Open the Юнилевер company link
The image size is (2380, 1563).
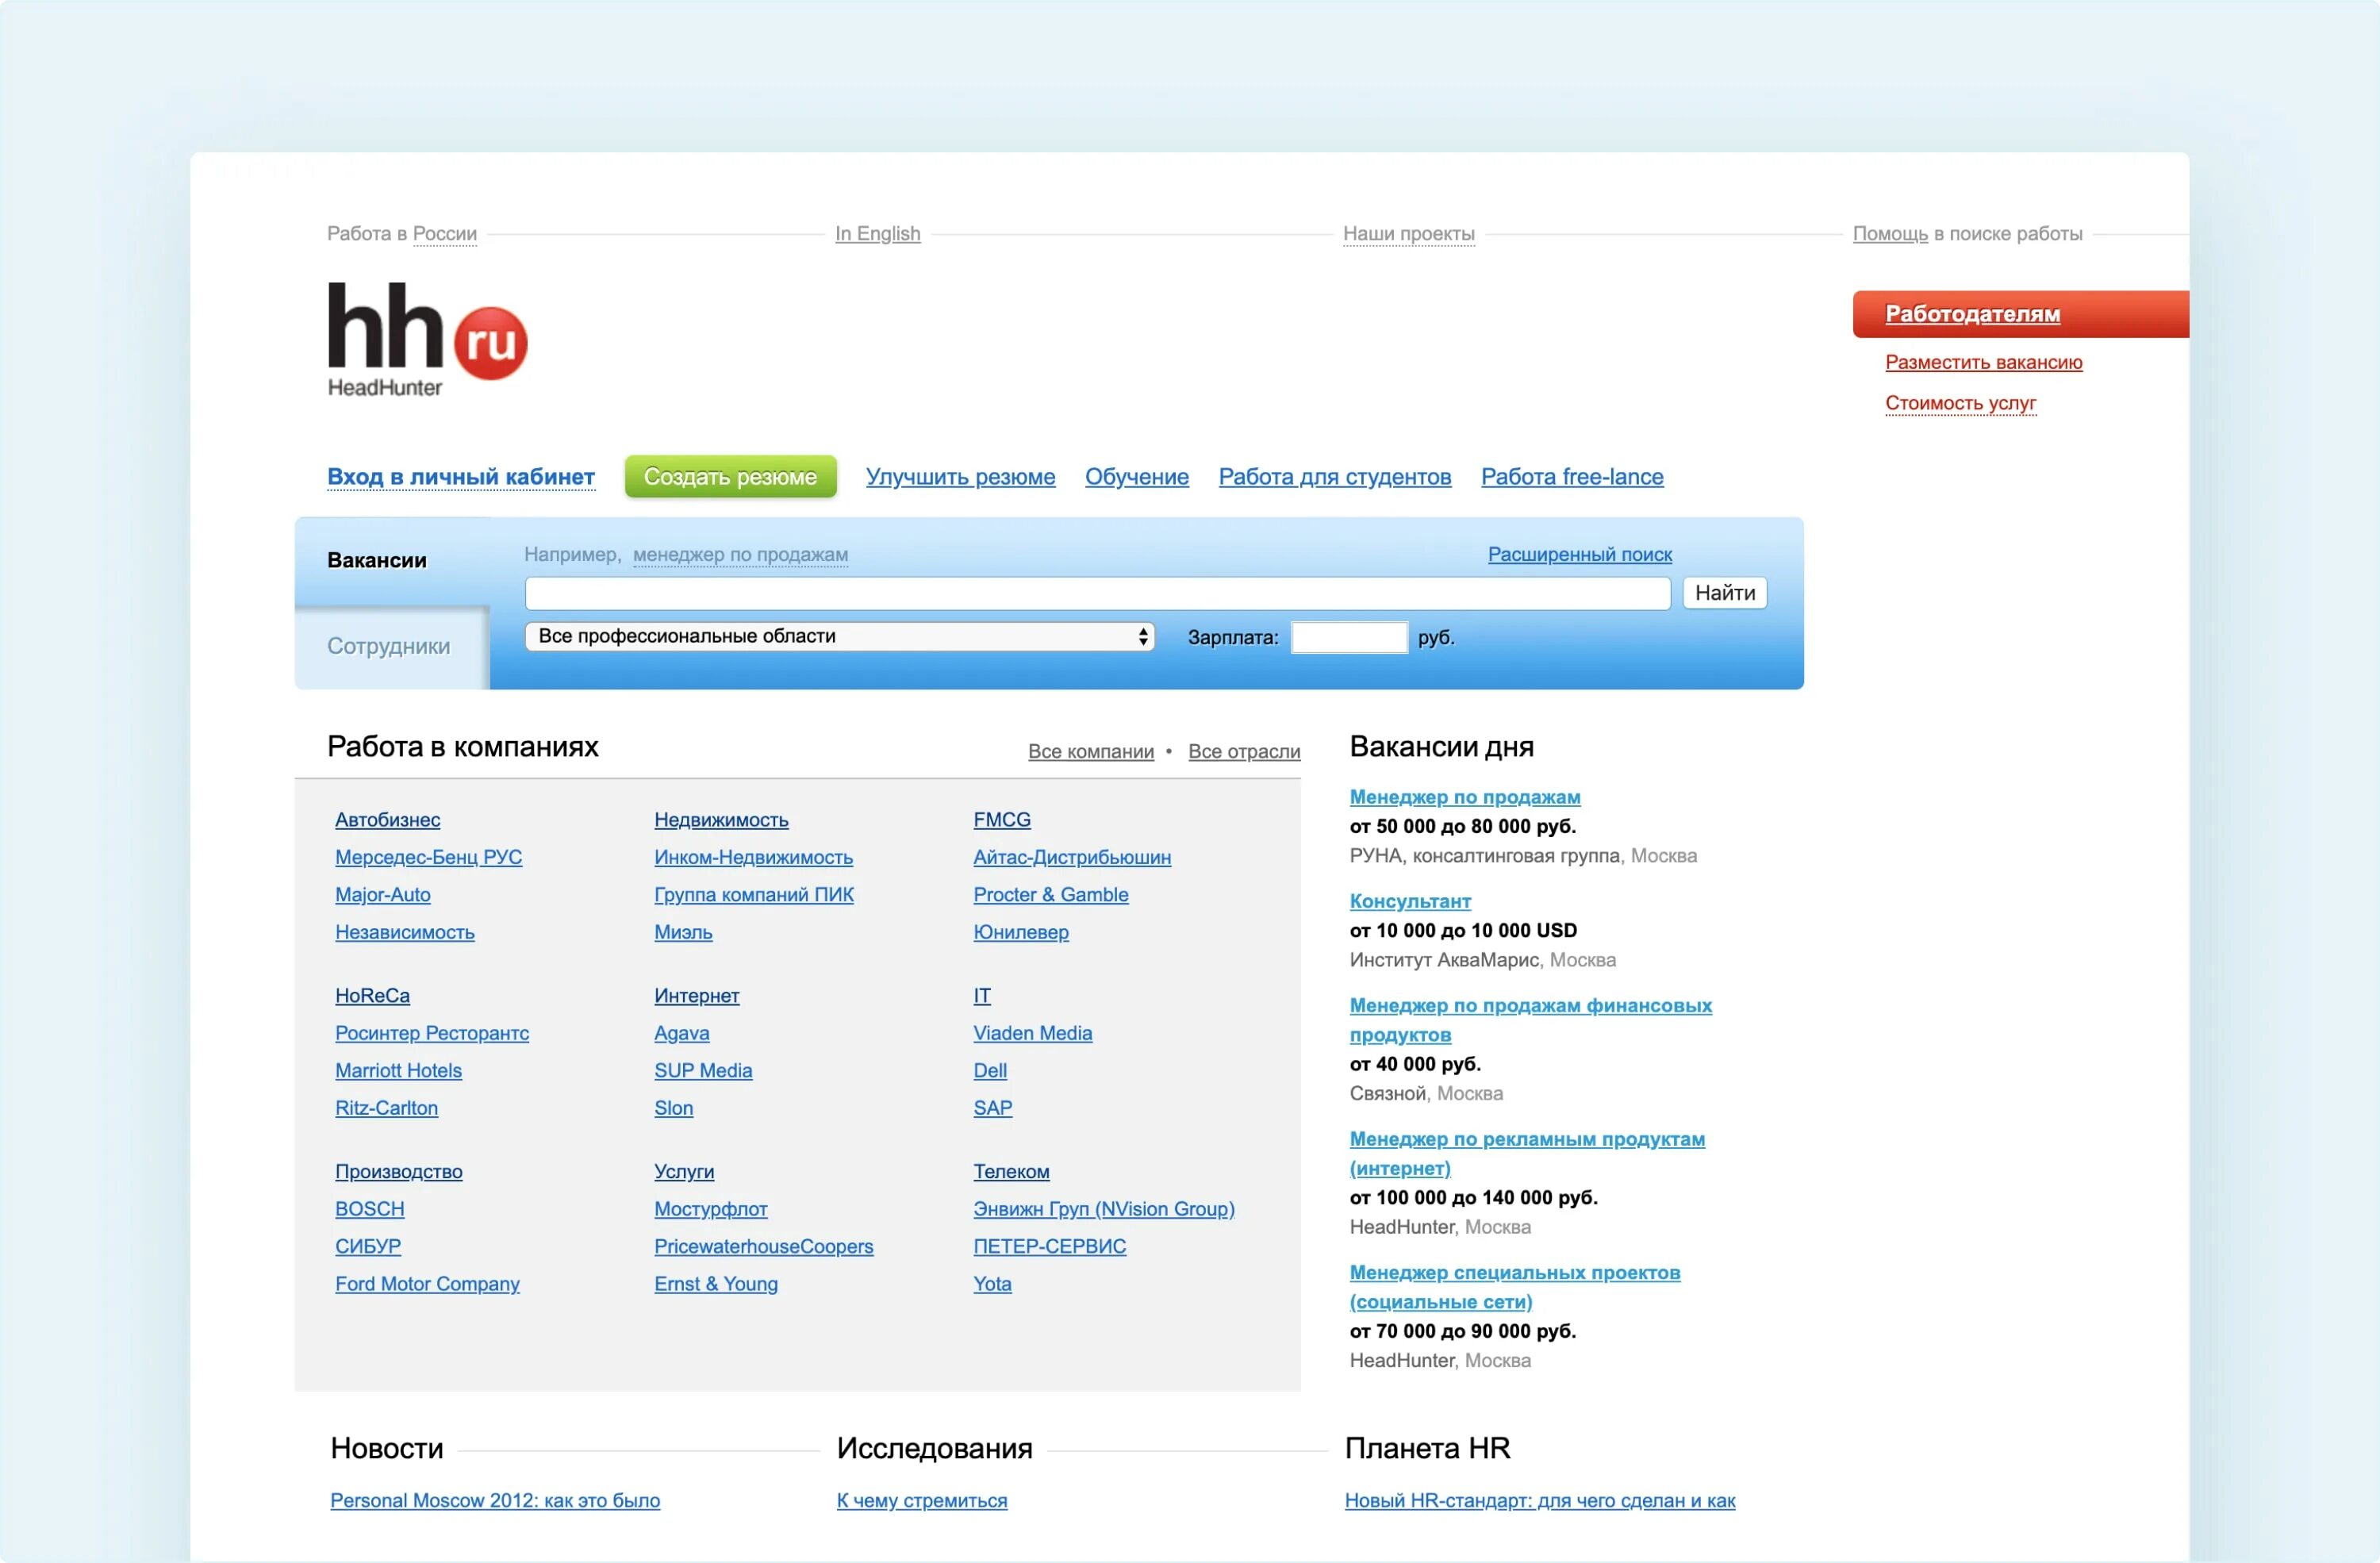pyautogui.click(x=1020, y=932)
